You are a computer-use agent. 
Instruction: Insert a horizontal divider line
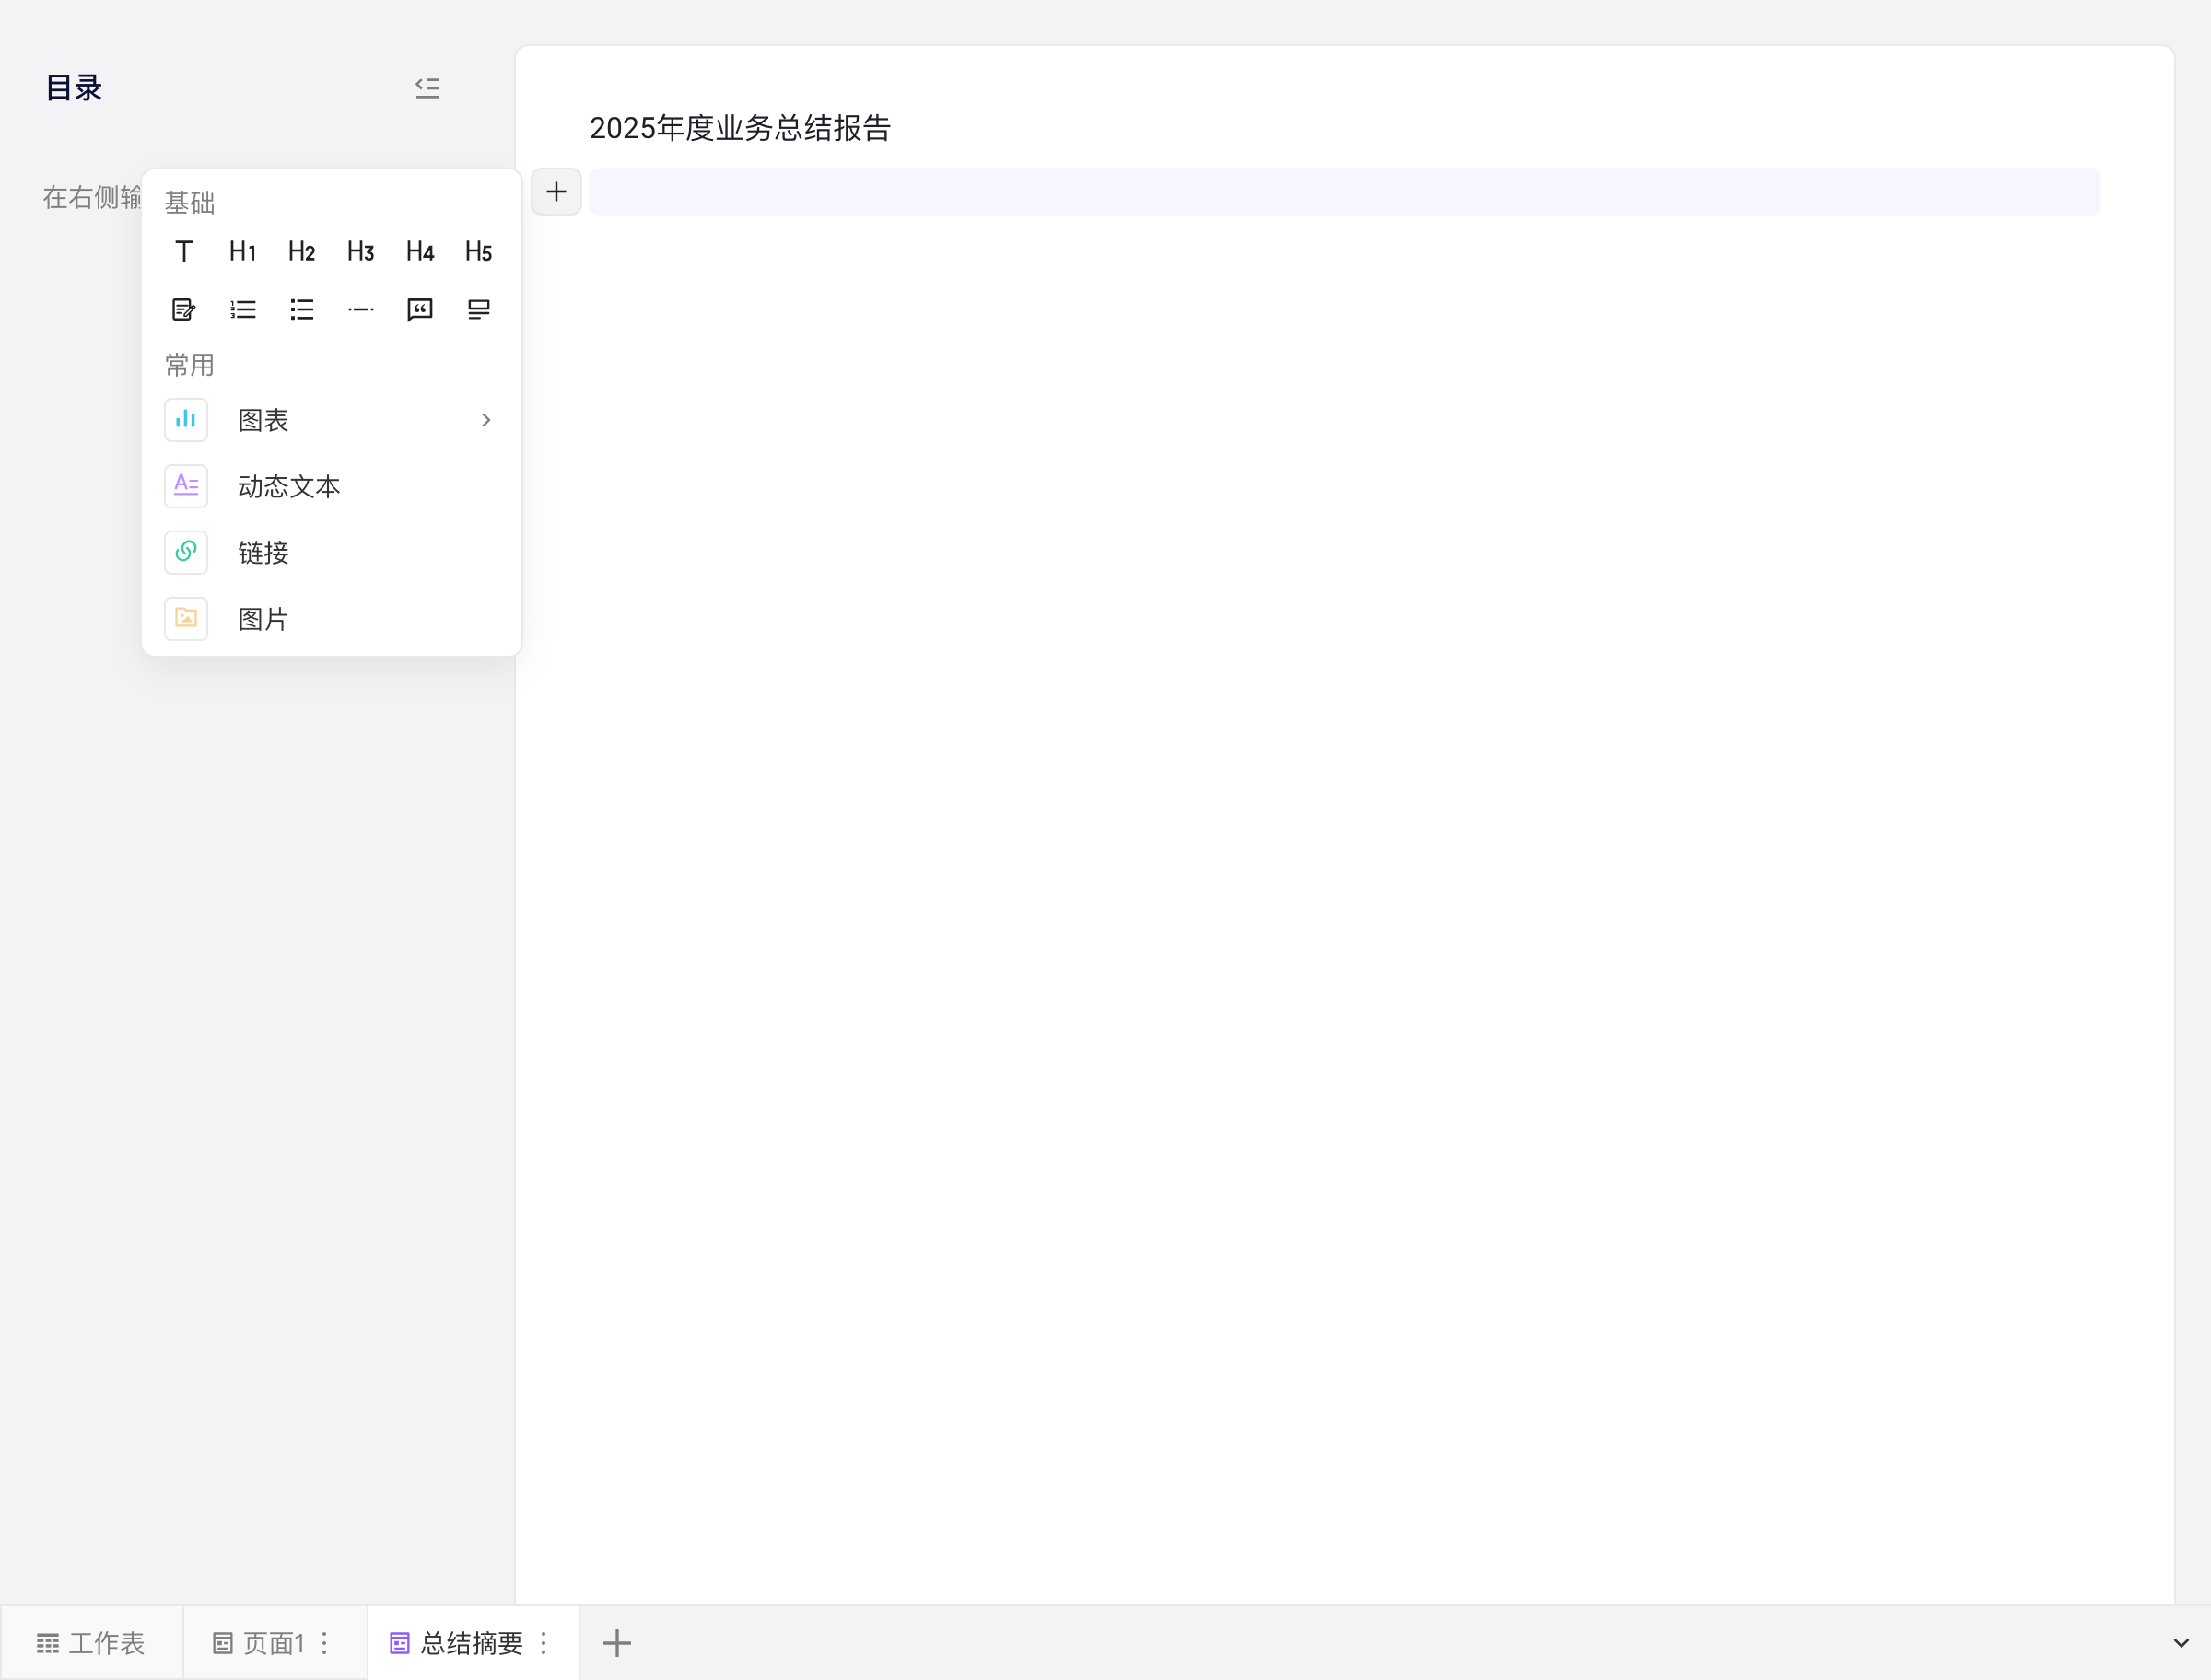(x=360, y=310)
